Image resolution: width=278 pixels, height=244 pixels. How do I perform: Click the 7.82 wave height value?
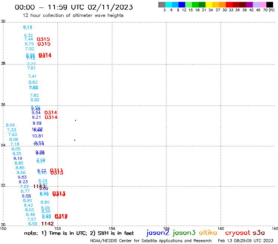[35, 95]
